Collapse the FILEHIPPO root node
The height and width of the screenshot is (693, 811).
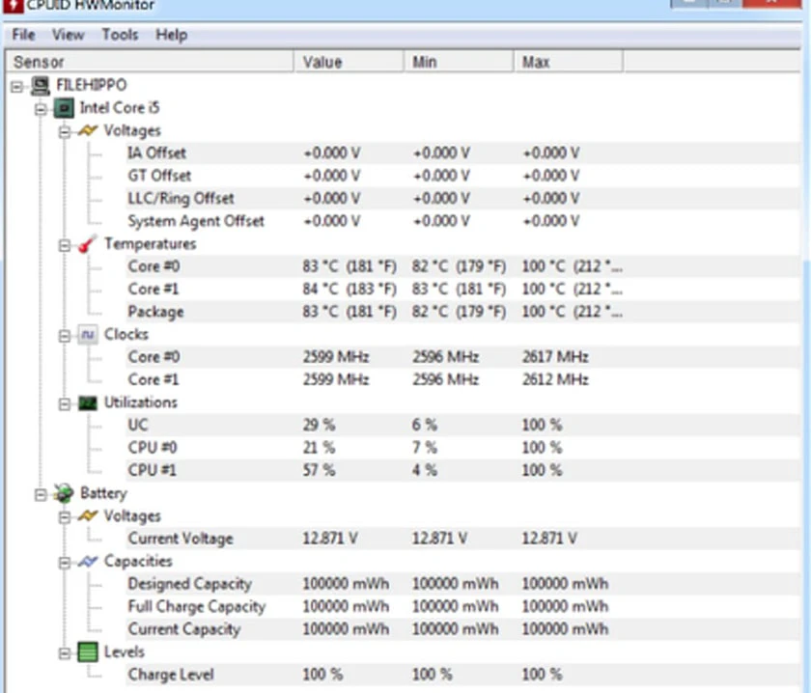tap(16, 86)
